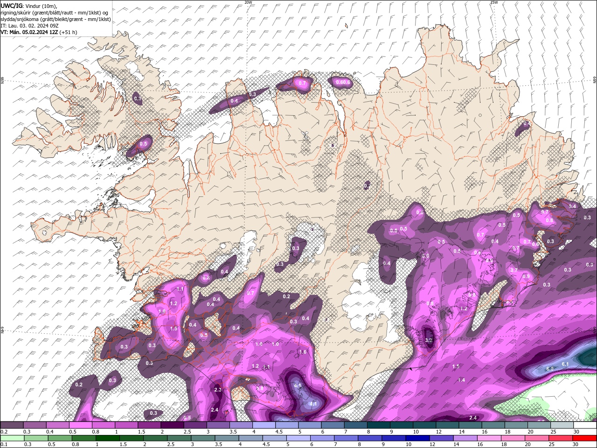
Task: Click the darkest purple snow swatch between 2 and 2.5
Action: [x=172, y=425]
